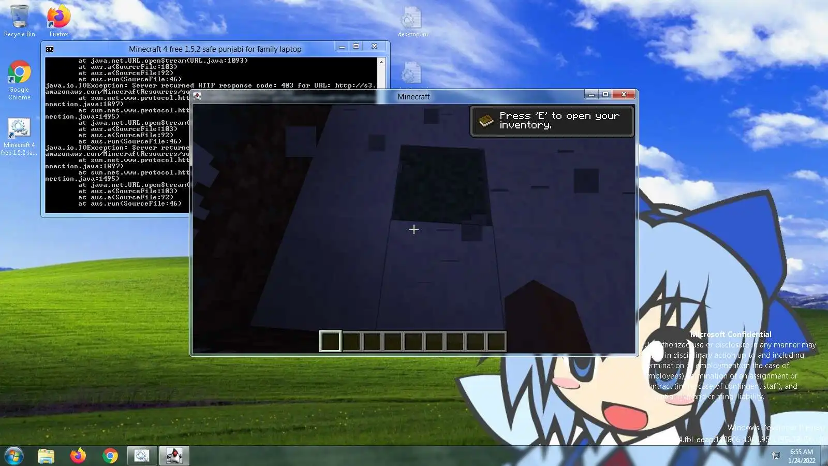Screen dimensions: 828x466
Task: Select the fifth hotbar slot
Action: point(413,341)
